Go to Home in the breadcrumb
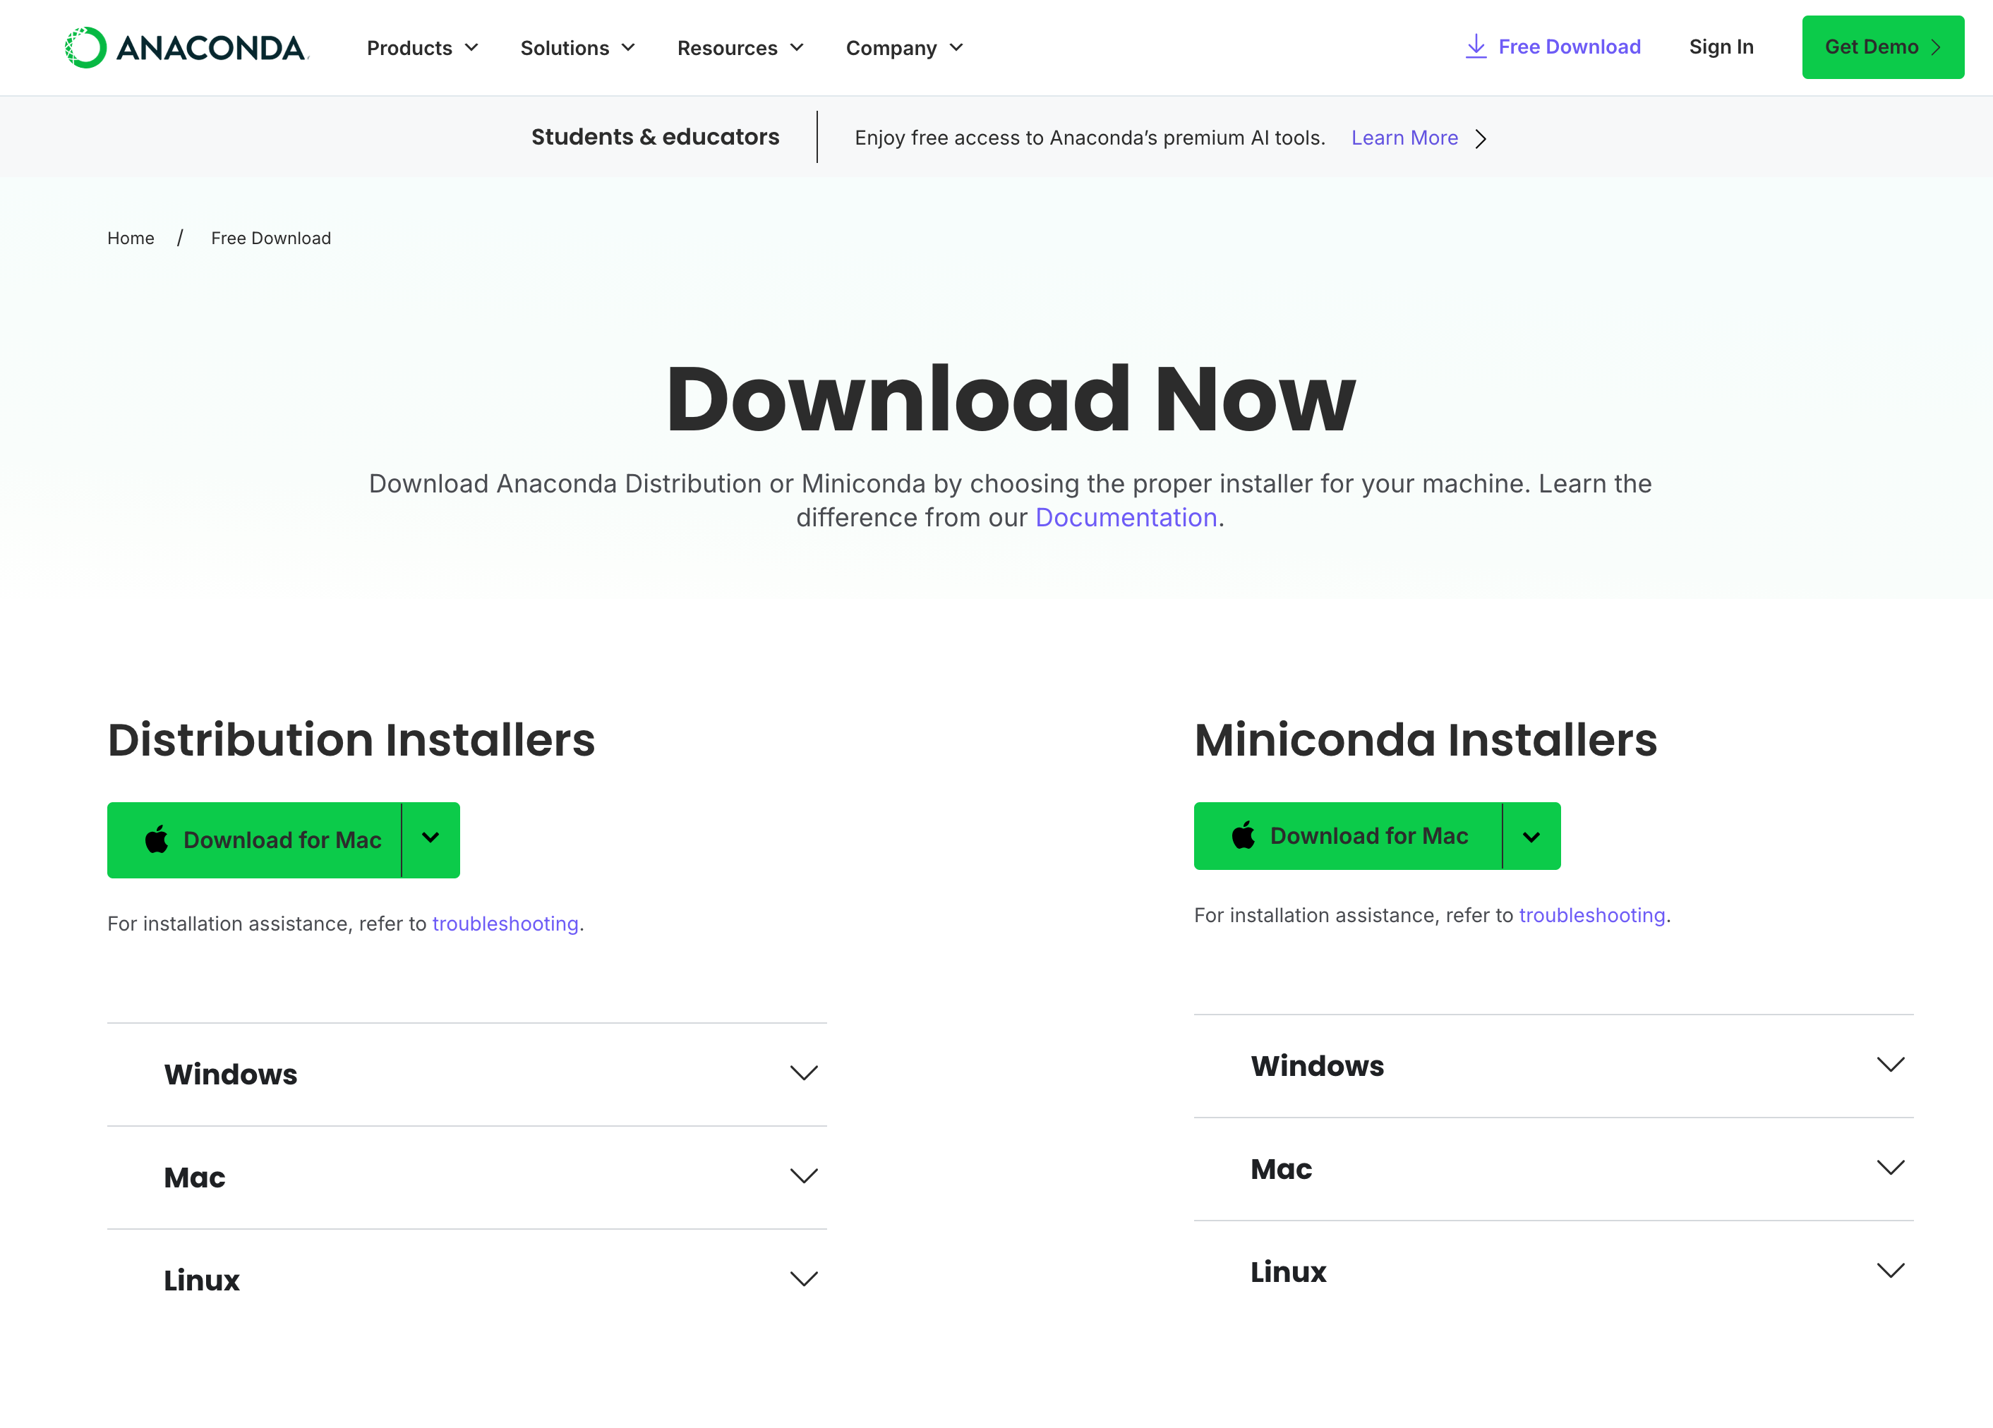 131,238
